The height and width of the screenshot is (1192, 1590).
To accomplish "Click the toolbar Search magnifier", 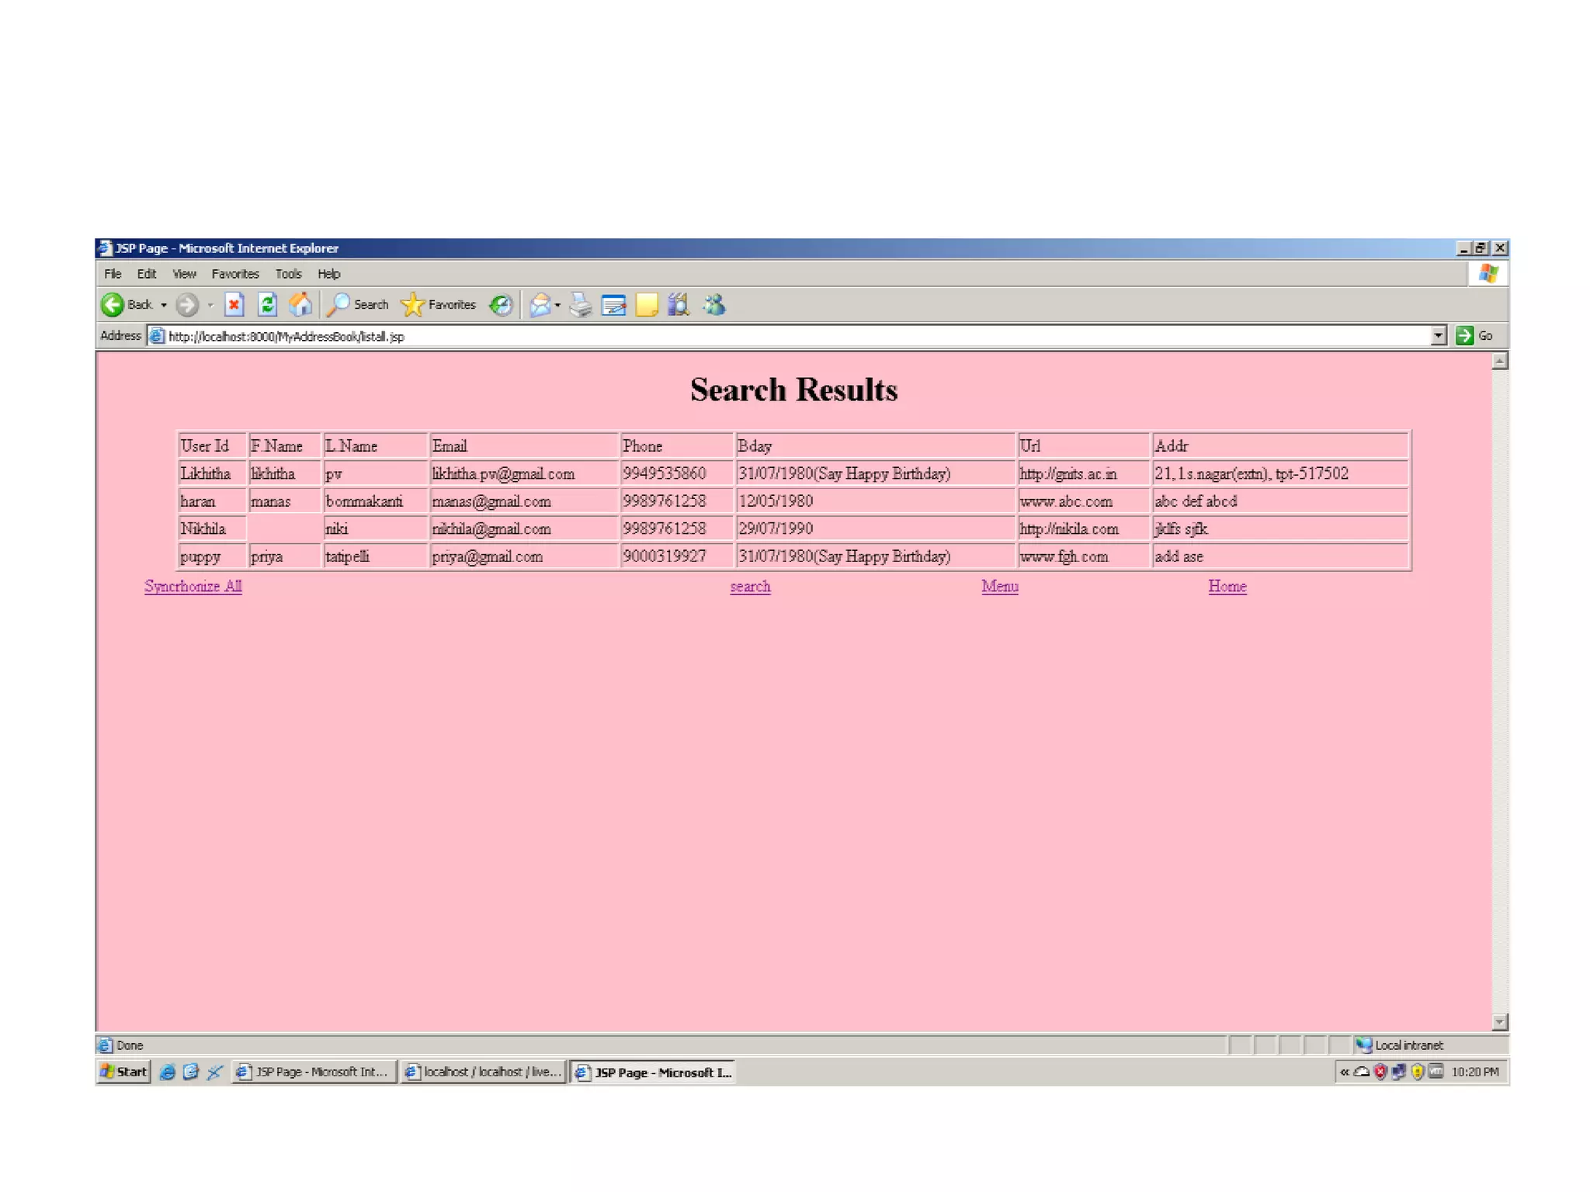I will pyautogui.click(x=338, y=304).
